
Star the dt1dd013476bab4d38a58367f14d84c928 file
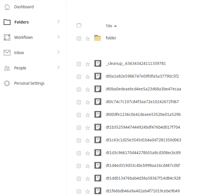coord(88,179)
